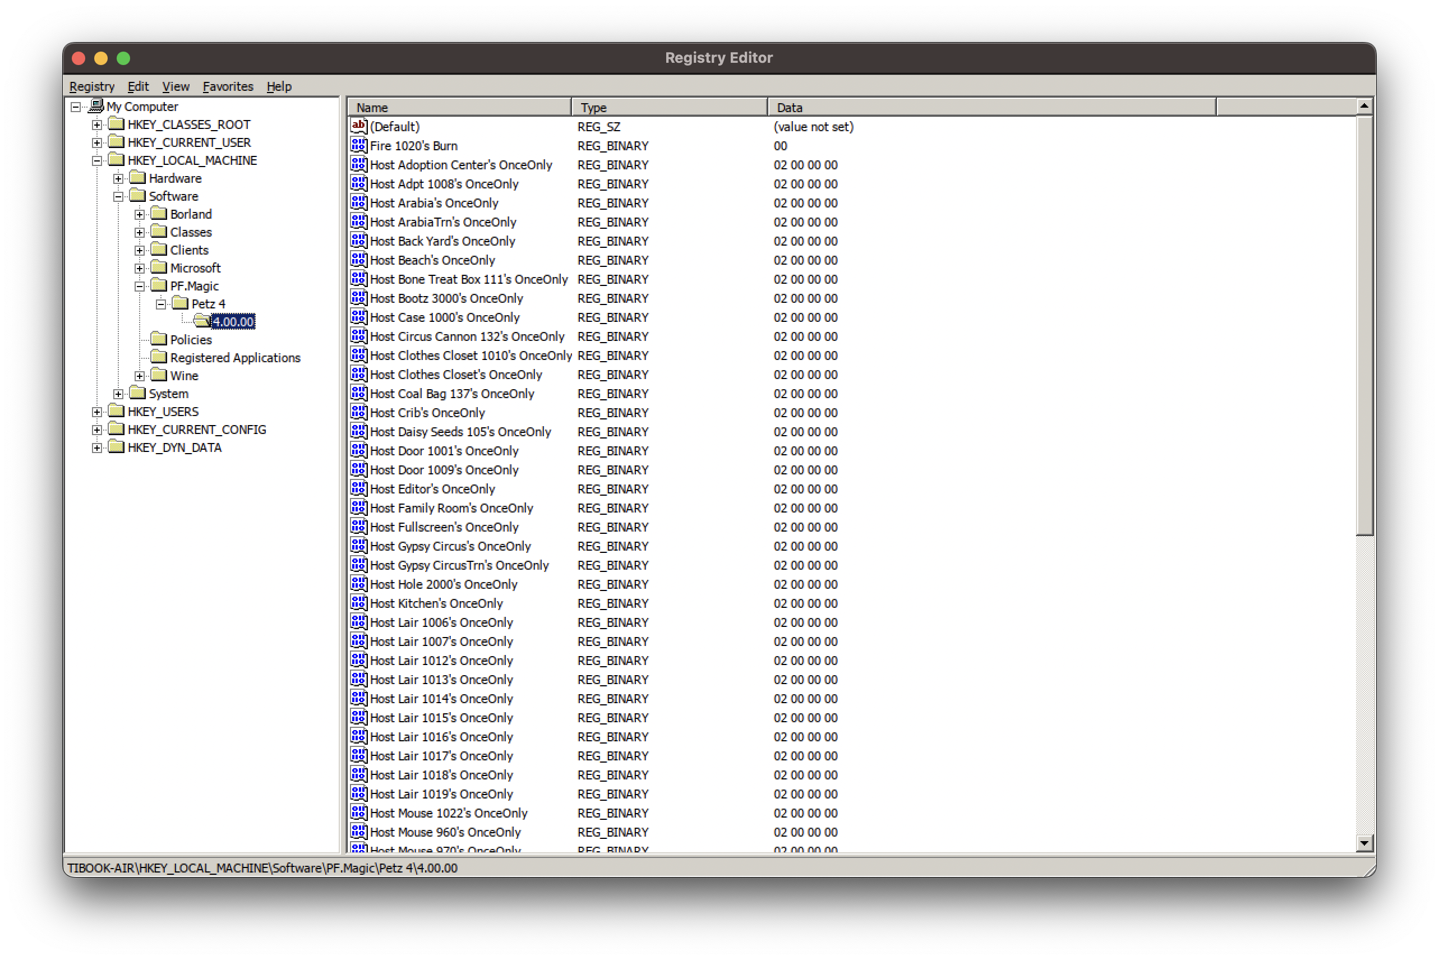Collapse the HKEY_LOCAL_MACHINE branch

pyautogui.click(x=97, y=160)
